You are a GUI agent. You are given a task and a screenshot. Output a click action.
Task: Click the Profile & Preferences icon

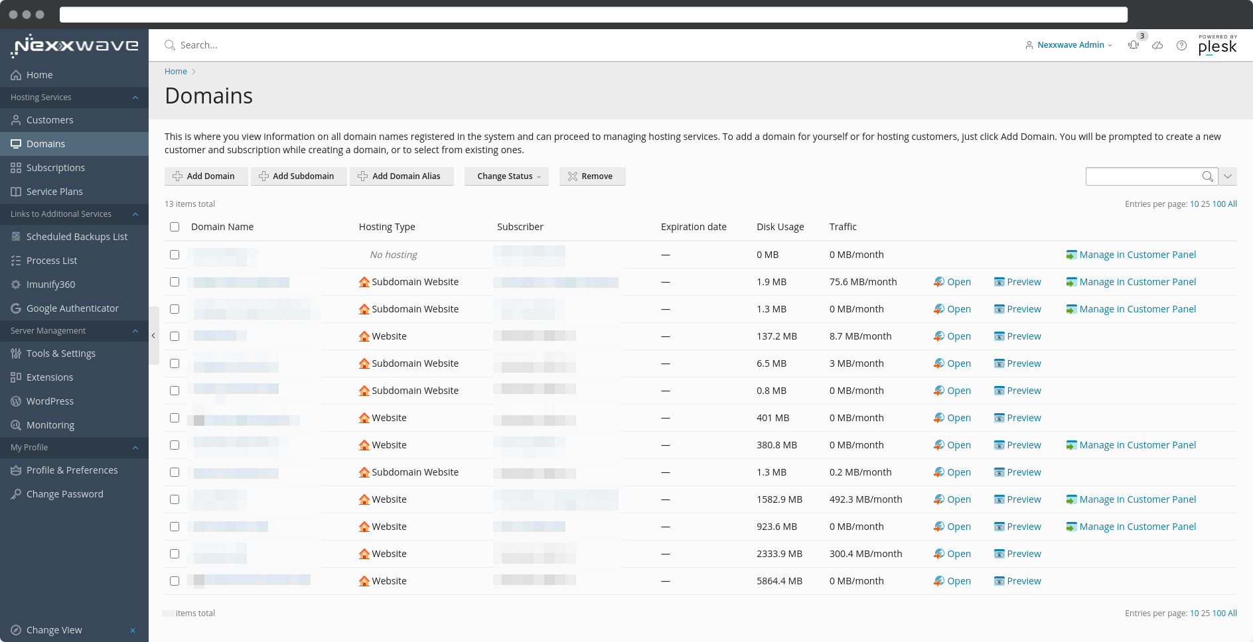coord(16,470)
